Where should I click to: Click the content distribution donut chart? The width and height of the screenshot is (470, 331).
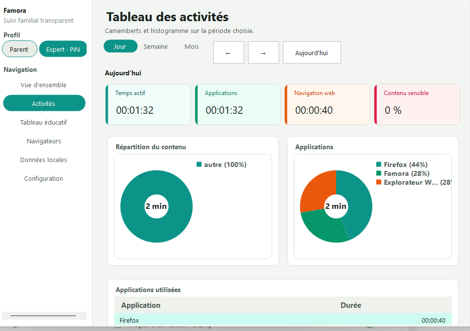click(x=157, y=206)
